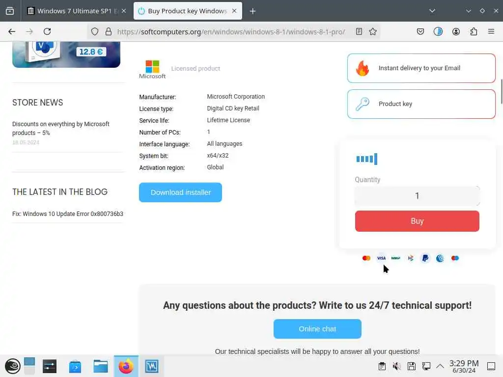Click the page vertical scrollbar thumb
Screen dimensions: 503x377
tap(502, 91)
